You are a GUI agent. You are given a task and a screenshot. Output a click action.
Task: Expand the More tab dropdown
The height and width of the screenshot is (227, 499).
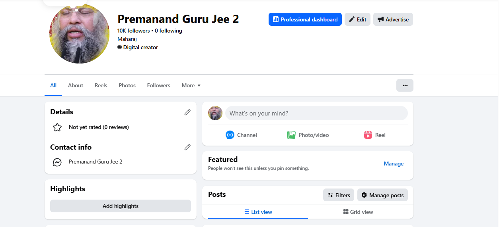191,85
